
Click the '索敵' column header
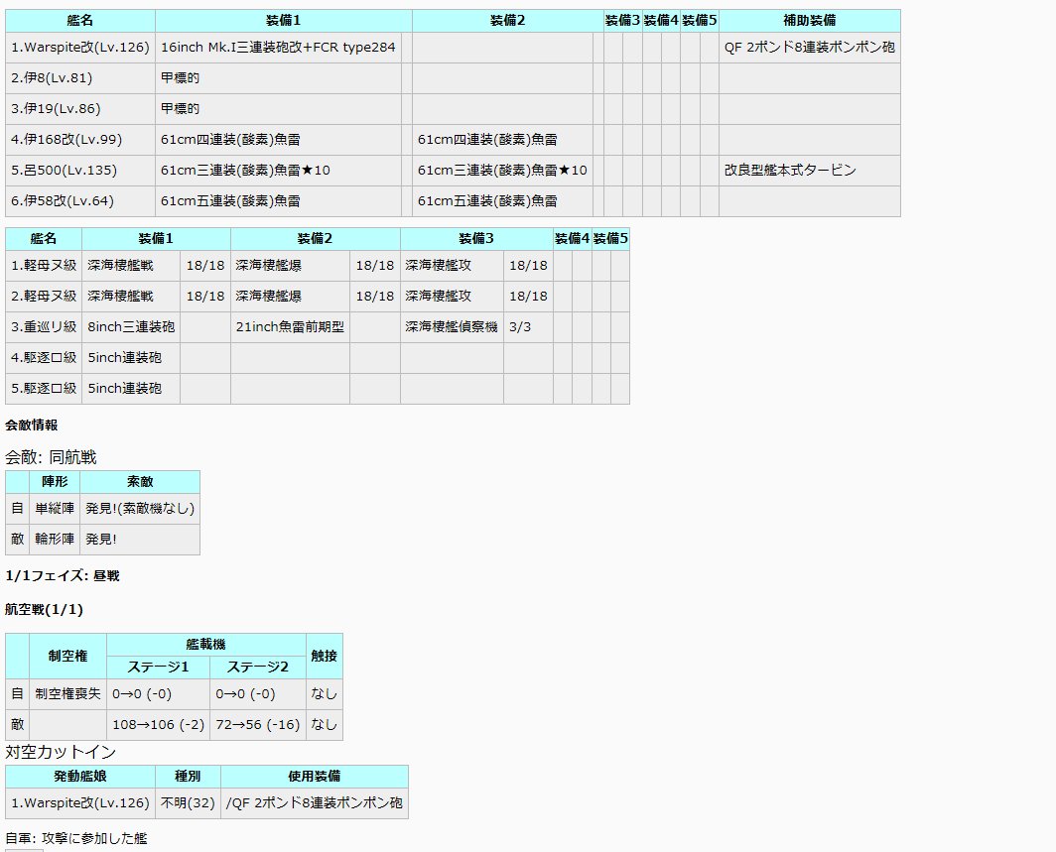coord(140,482)
